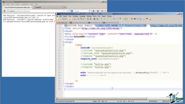Click the Zoom In icon in Notepad++

pos(101,19)
